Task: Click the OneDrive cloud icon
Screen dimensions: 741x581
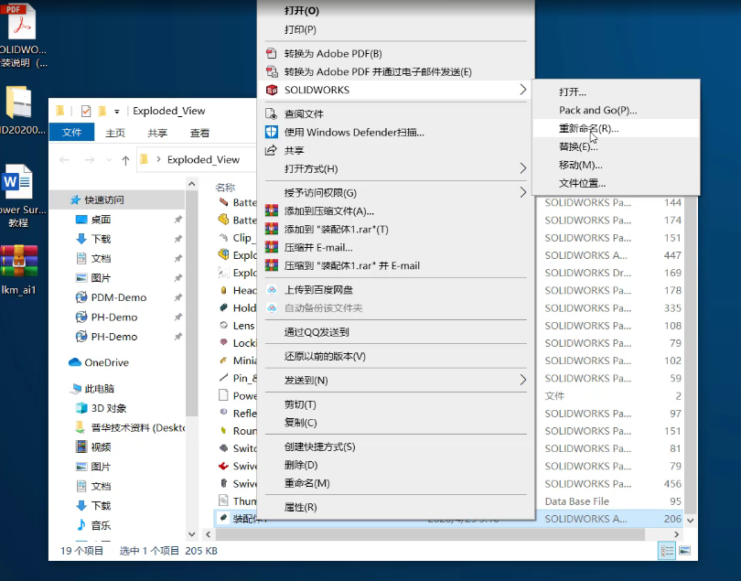Action: [x=75, y=362]
